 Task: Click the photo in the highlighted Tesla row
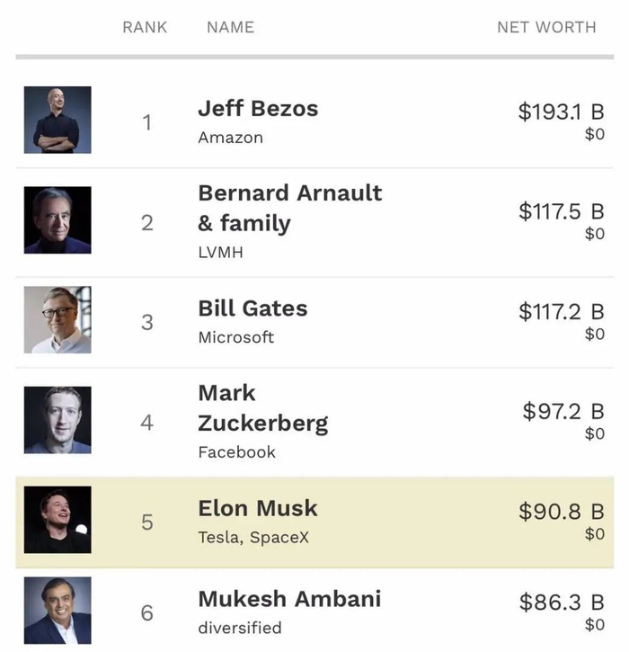(58, 520)
